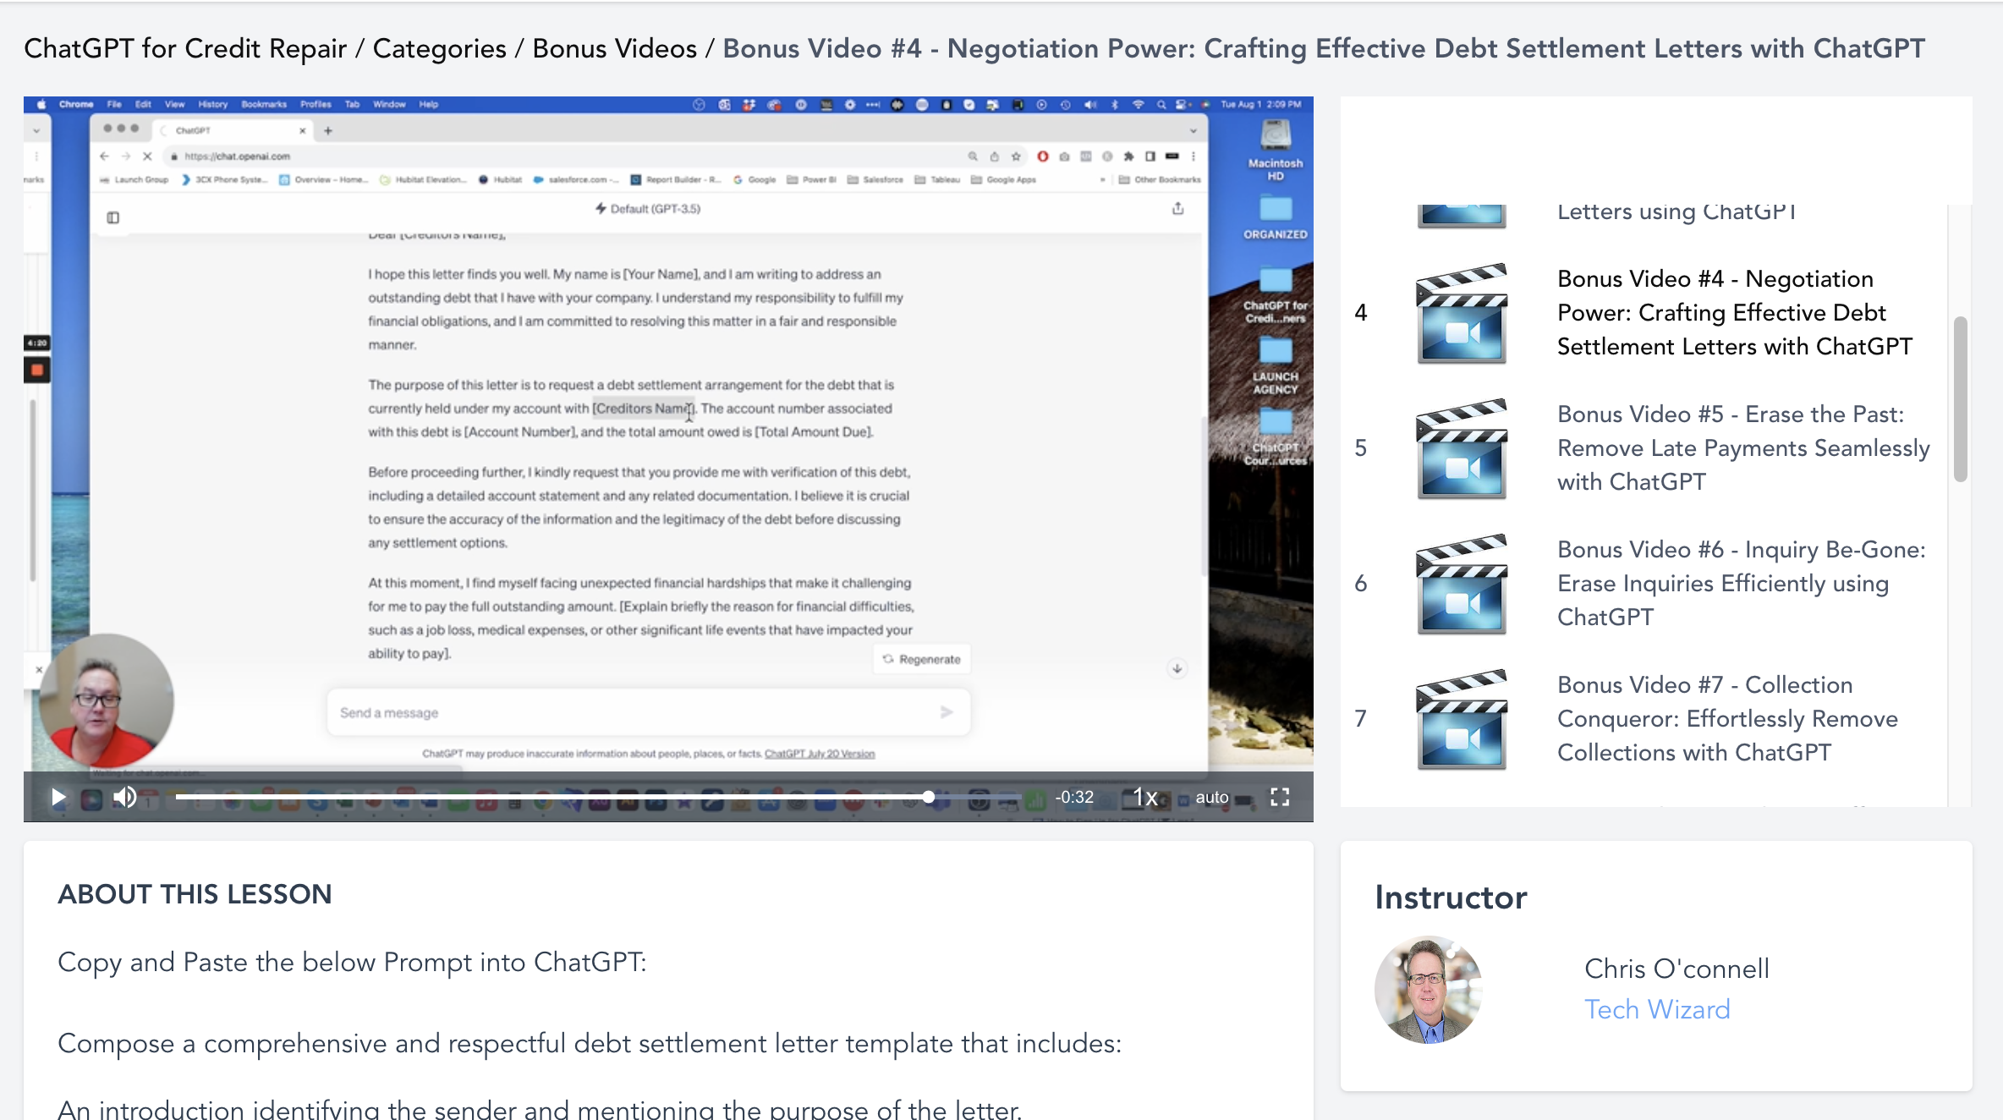Click lesson number 5 in the playlist

pos(1360,447)
